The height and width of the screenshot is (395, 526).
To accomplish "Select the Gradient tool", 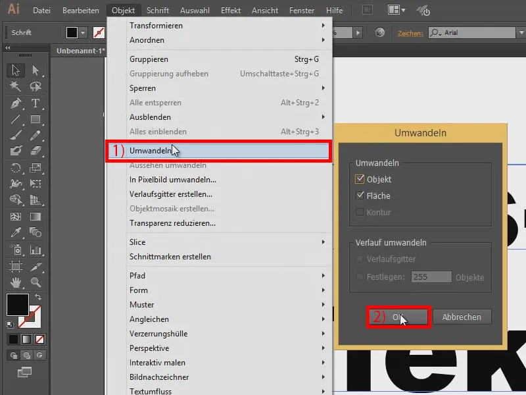I will [x=36, y=217].
